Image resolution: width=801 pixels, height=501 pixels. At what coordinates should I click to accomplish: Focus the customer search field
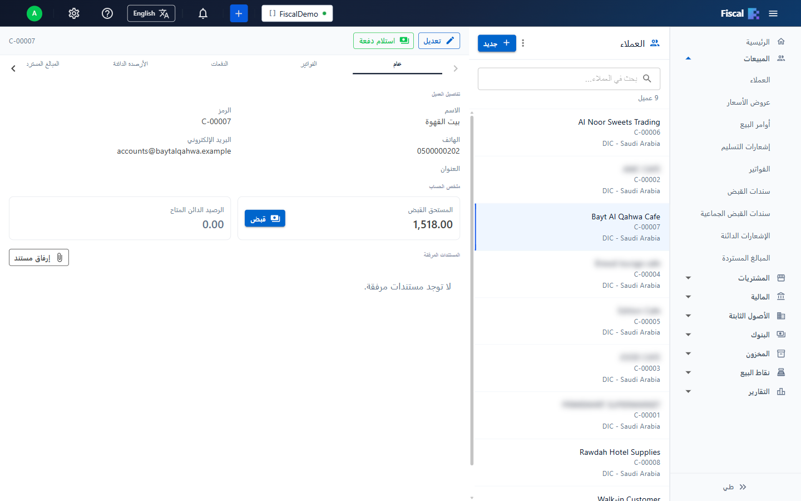click(569, 78)
